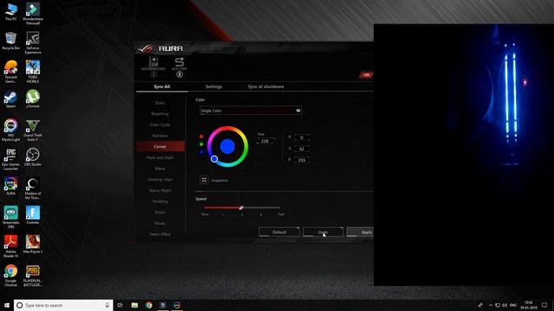Switch to the Sync All tab
The width and height of the screenshot is (554, 311).
pos(162,86)
